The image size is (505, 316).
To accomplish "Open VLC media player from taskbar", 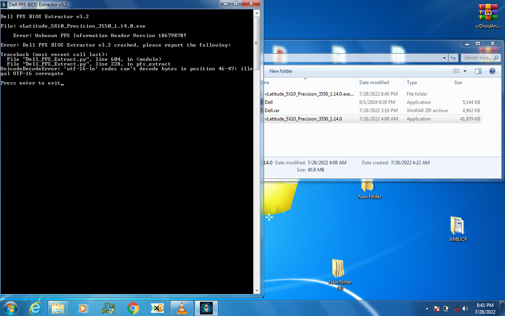I will (x=182, y=308).
